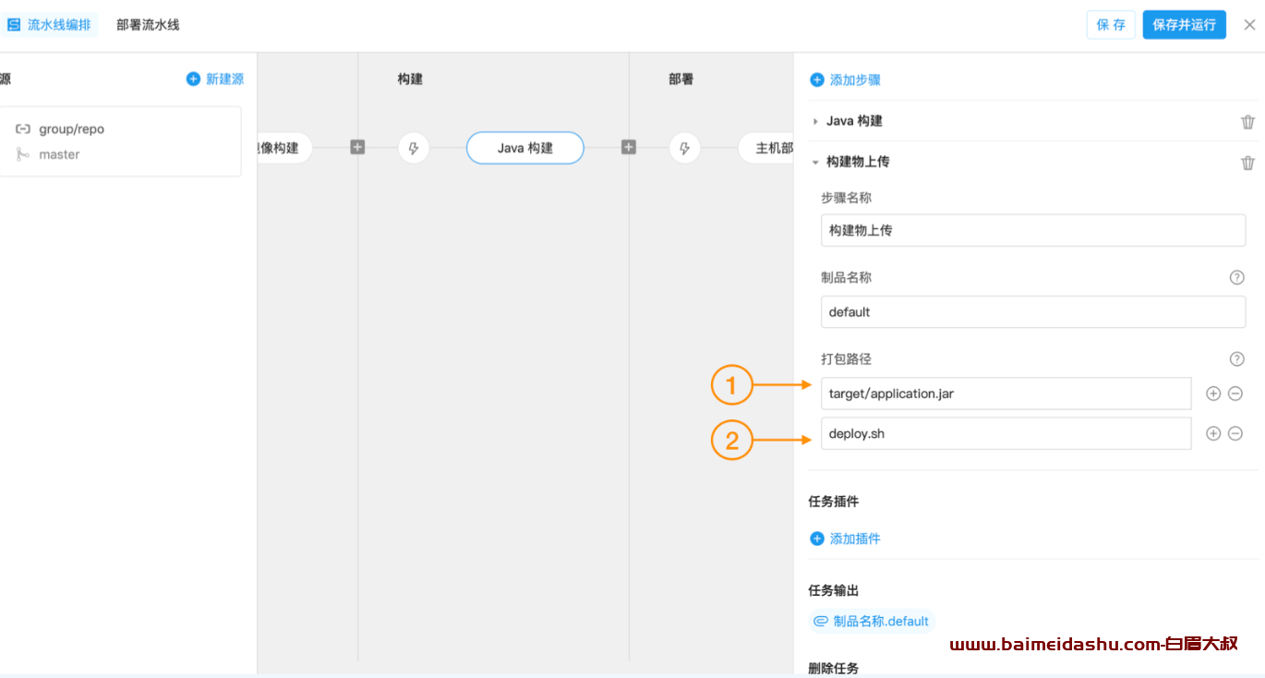This screenshot has width=1265, height=678.
Task: Expand the Java 构建 step
Action: [x=815, y=121]
